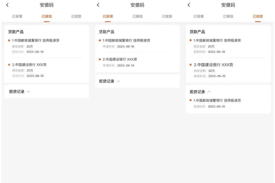The image size is (275, 183).
Task: Go back from the screen showing 已授信 records
Action: [x=7, y=5]
